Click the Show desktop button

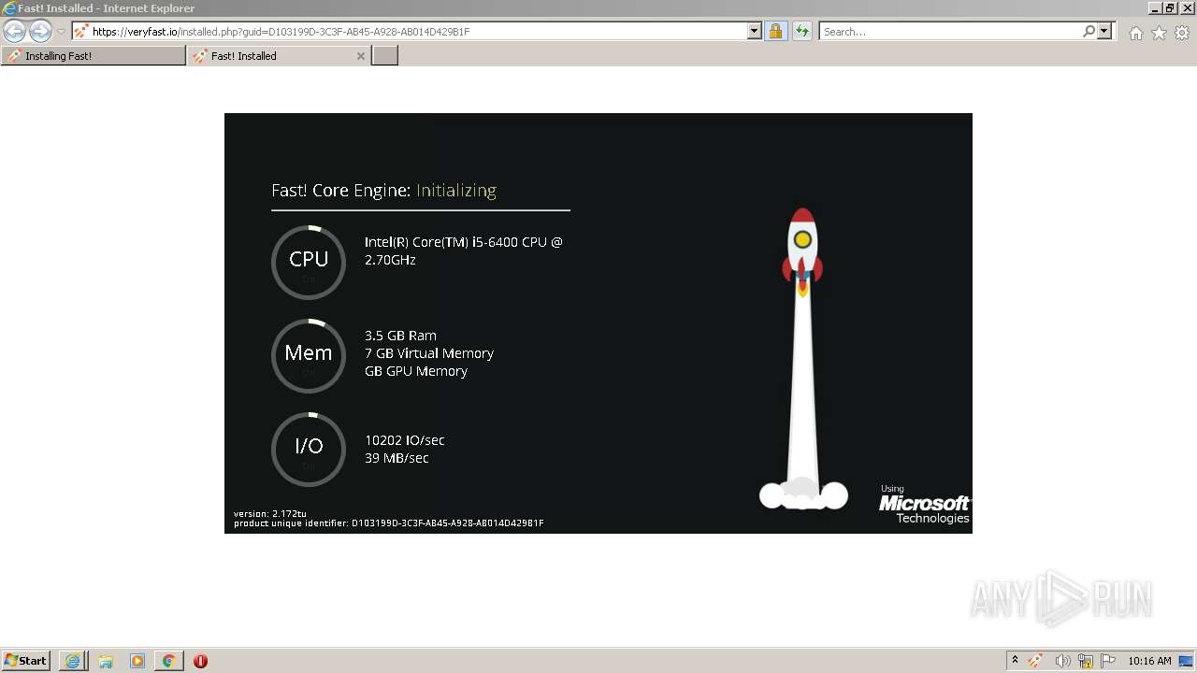1188,661
